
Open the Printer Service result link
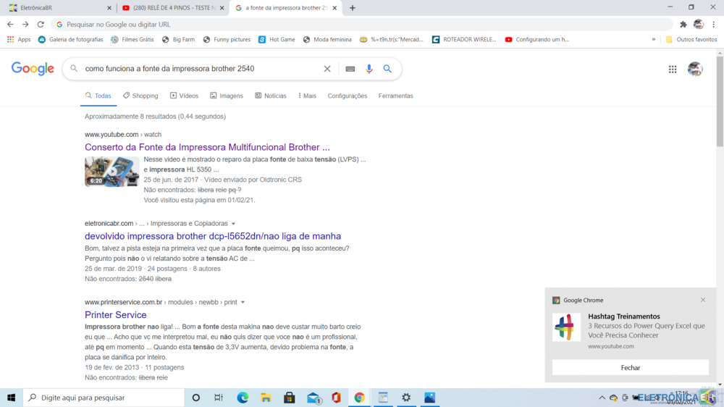click(x=115, y=315)
